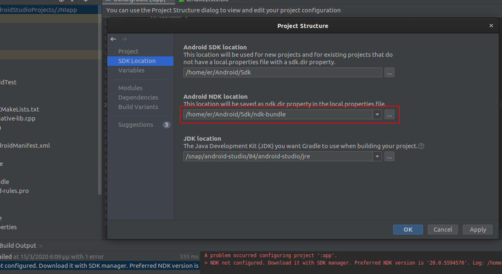
Task: Browse for Android SDK location folder
Action: [x=389, y=72]
